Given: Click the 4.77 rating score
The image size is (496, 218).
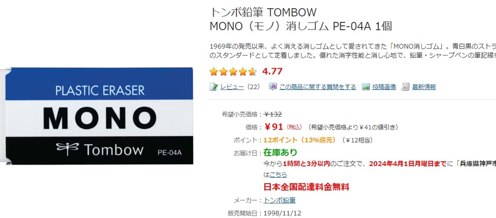Looking at the screenshot, I should (272, 72).
